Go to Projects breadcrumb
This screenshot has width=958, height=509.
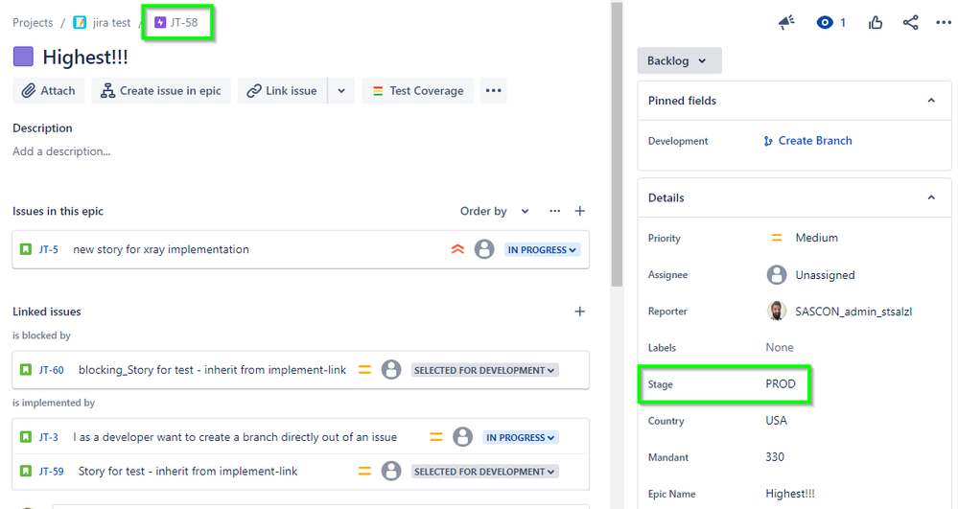[x=33, y=23]
